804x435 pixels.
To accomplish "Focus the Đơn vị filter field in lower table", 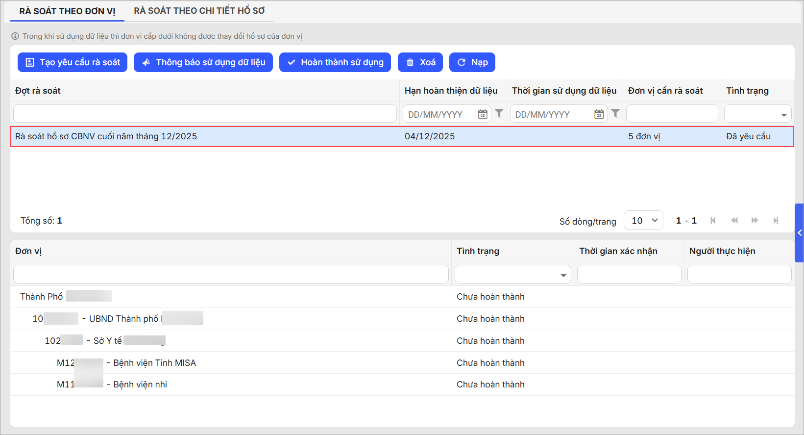I will click(x=231, y=274).
